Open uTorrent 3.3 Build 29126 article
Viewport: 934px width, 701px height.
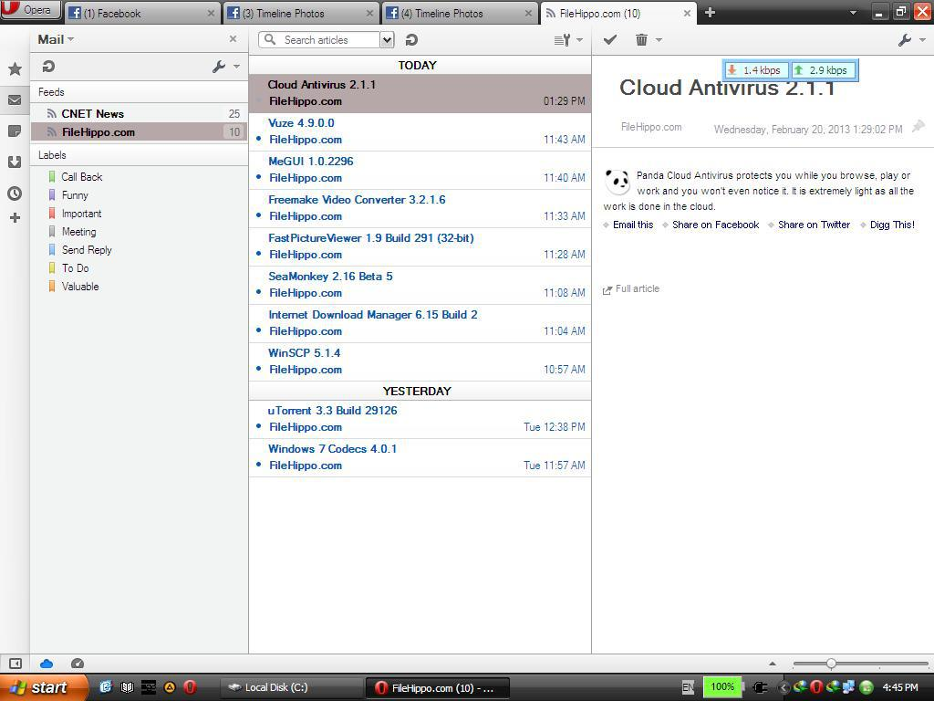click(420, 419)
